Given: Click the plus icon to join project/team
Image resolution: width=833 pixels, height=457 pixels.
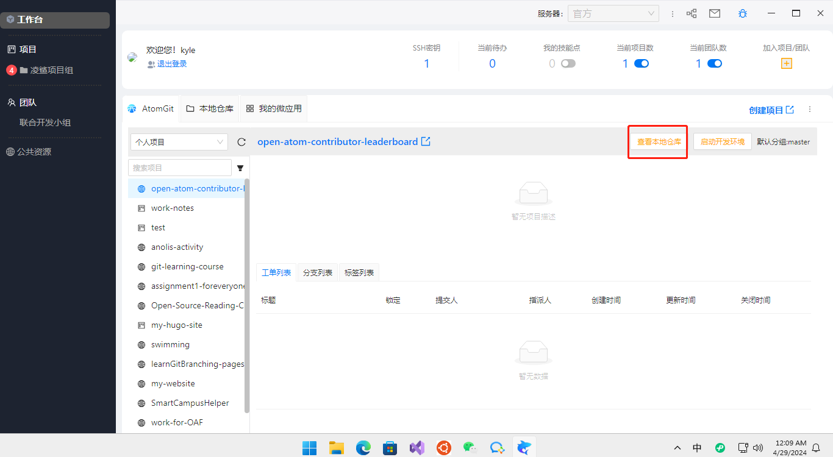Looking at the screenshot, I should click(787, 63).
